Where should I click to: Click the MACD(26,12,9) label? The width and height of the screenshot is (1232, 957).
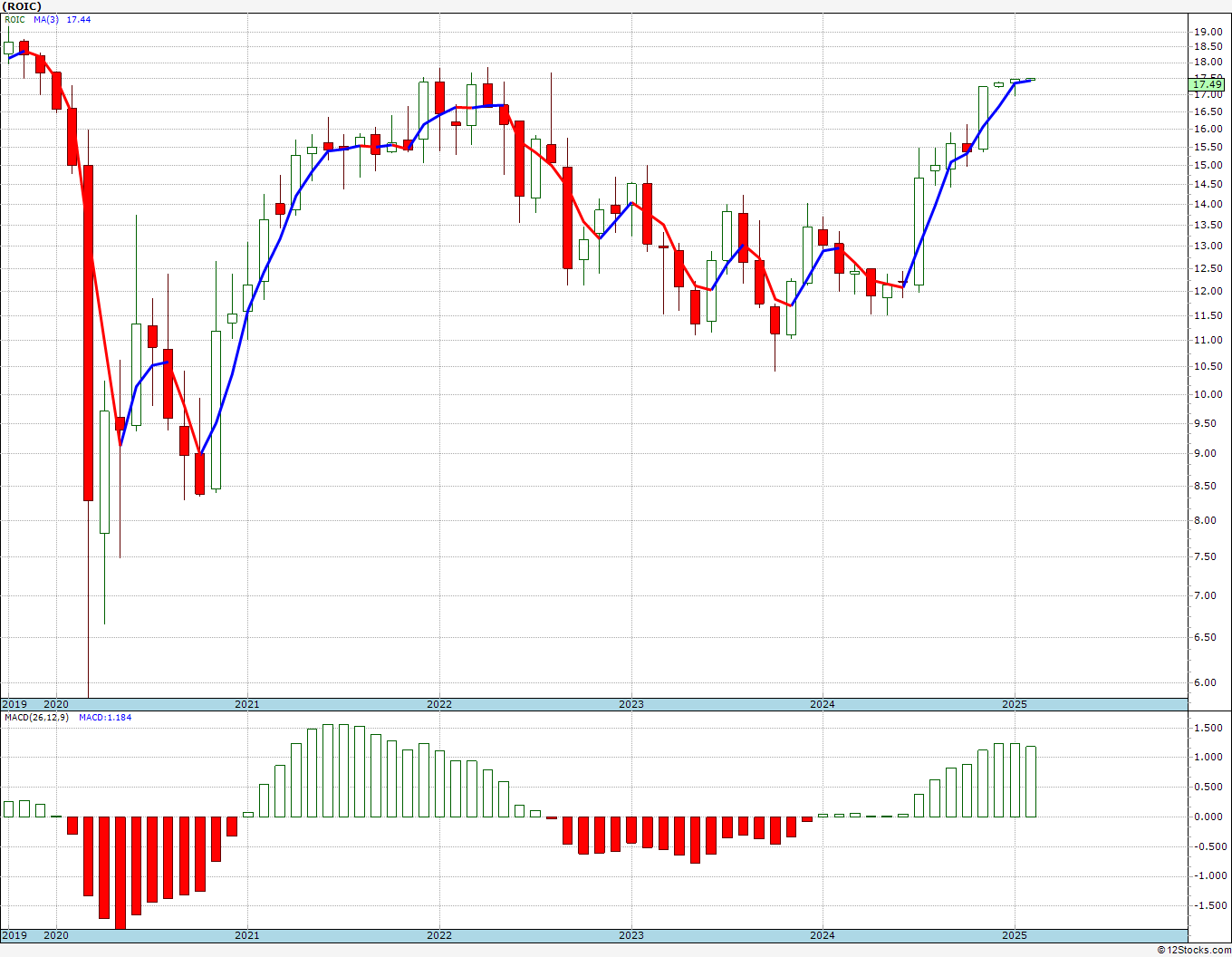tap(35, 717)
